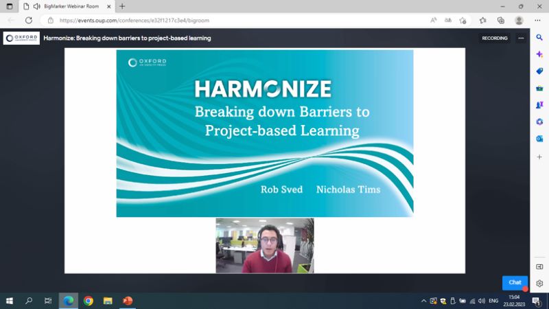Open Edge sidebar Search

click(539, 38)
